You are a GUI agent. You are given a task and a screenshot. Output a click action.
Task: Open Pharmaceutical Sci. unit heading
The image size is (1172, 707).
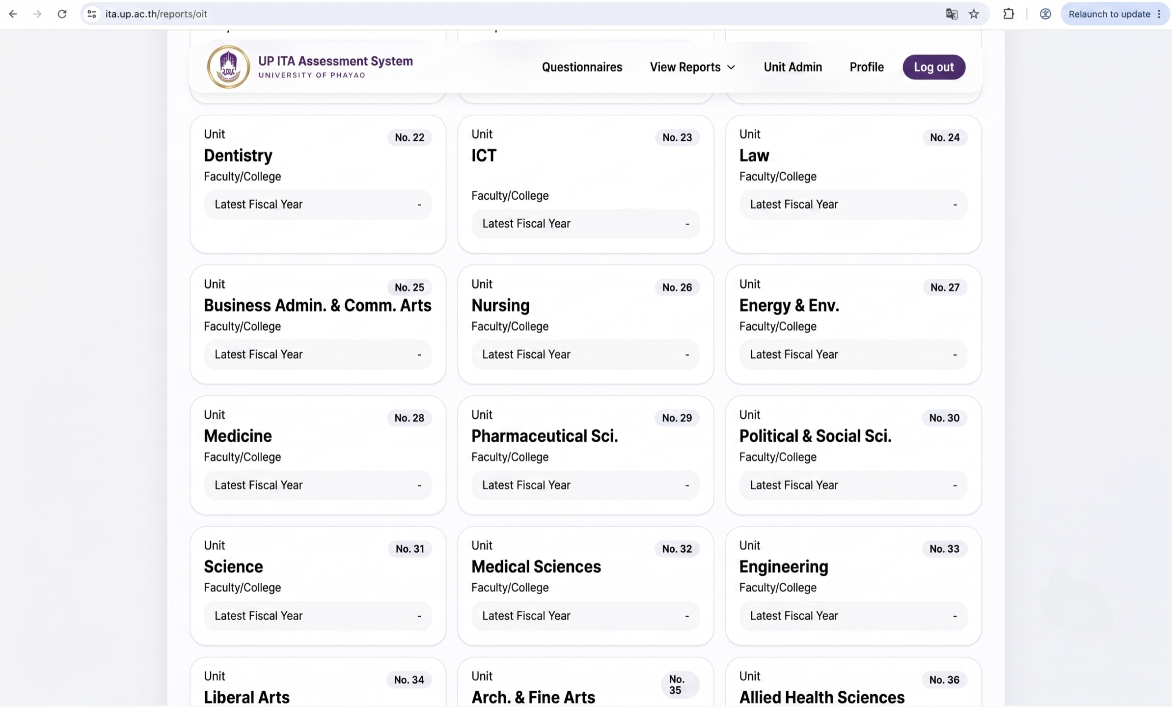pyautogui.click(x=545, y=436)
